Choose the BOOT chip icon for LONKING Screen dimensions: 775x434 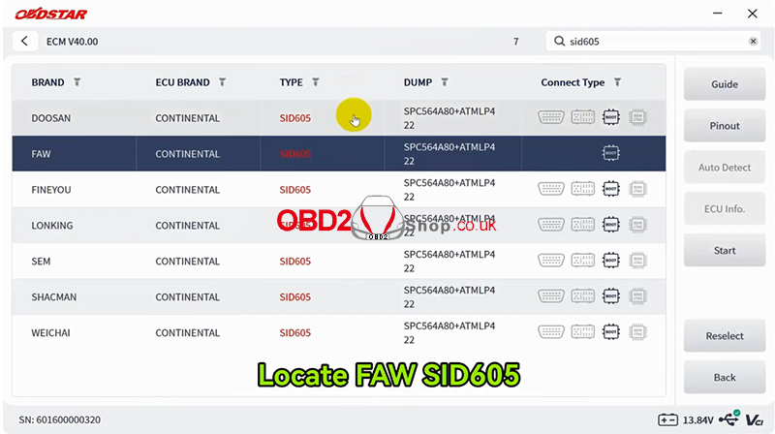point(611,225)
